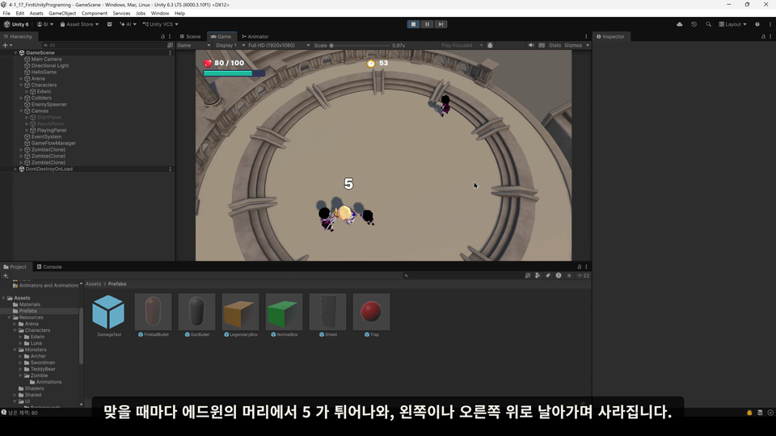The height and width of the screenshot is (436, 776).
Task: Open the Layout dropdown
Action: [732, 24]
